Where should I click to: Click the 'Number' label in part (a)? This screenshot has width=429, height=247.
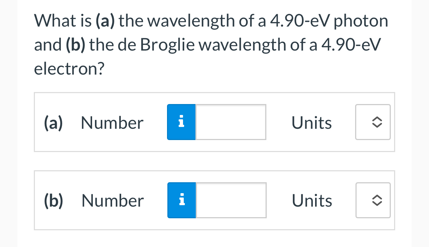(112, 122)
